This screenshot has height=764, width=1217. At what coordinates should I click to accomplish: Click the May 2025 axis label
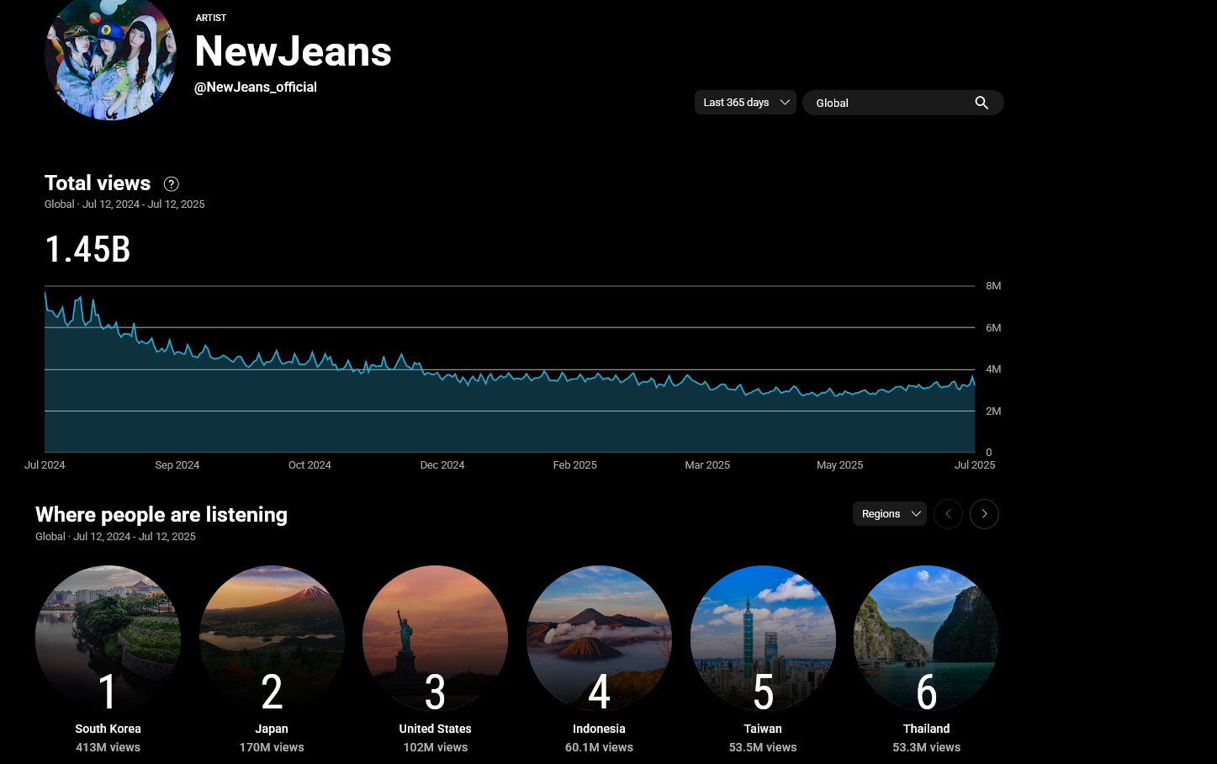(839, 465)
